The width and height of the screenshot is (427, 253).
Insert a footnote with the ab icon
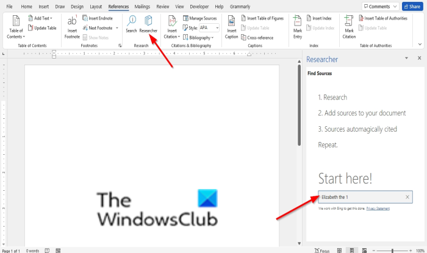pyautogui.click(x=72, y=27)
